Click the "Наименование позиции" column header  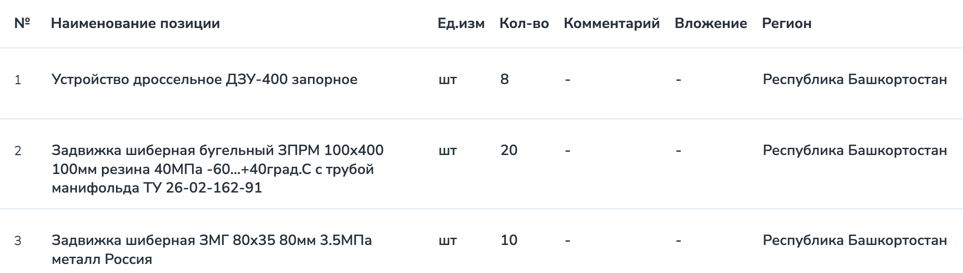click(135, 24)
